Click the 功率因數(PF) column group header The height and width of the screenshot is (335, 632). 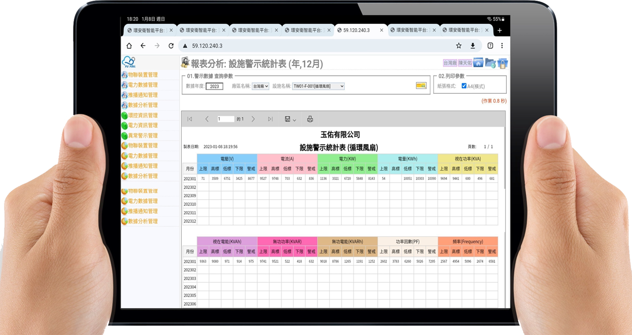(x=408, y=242)
